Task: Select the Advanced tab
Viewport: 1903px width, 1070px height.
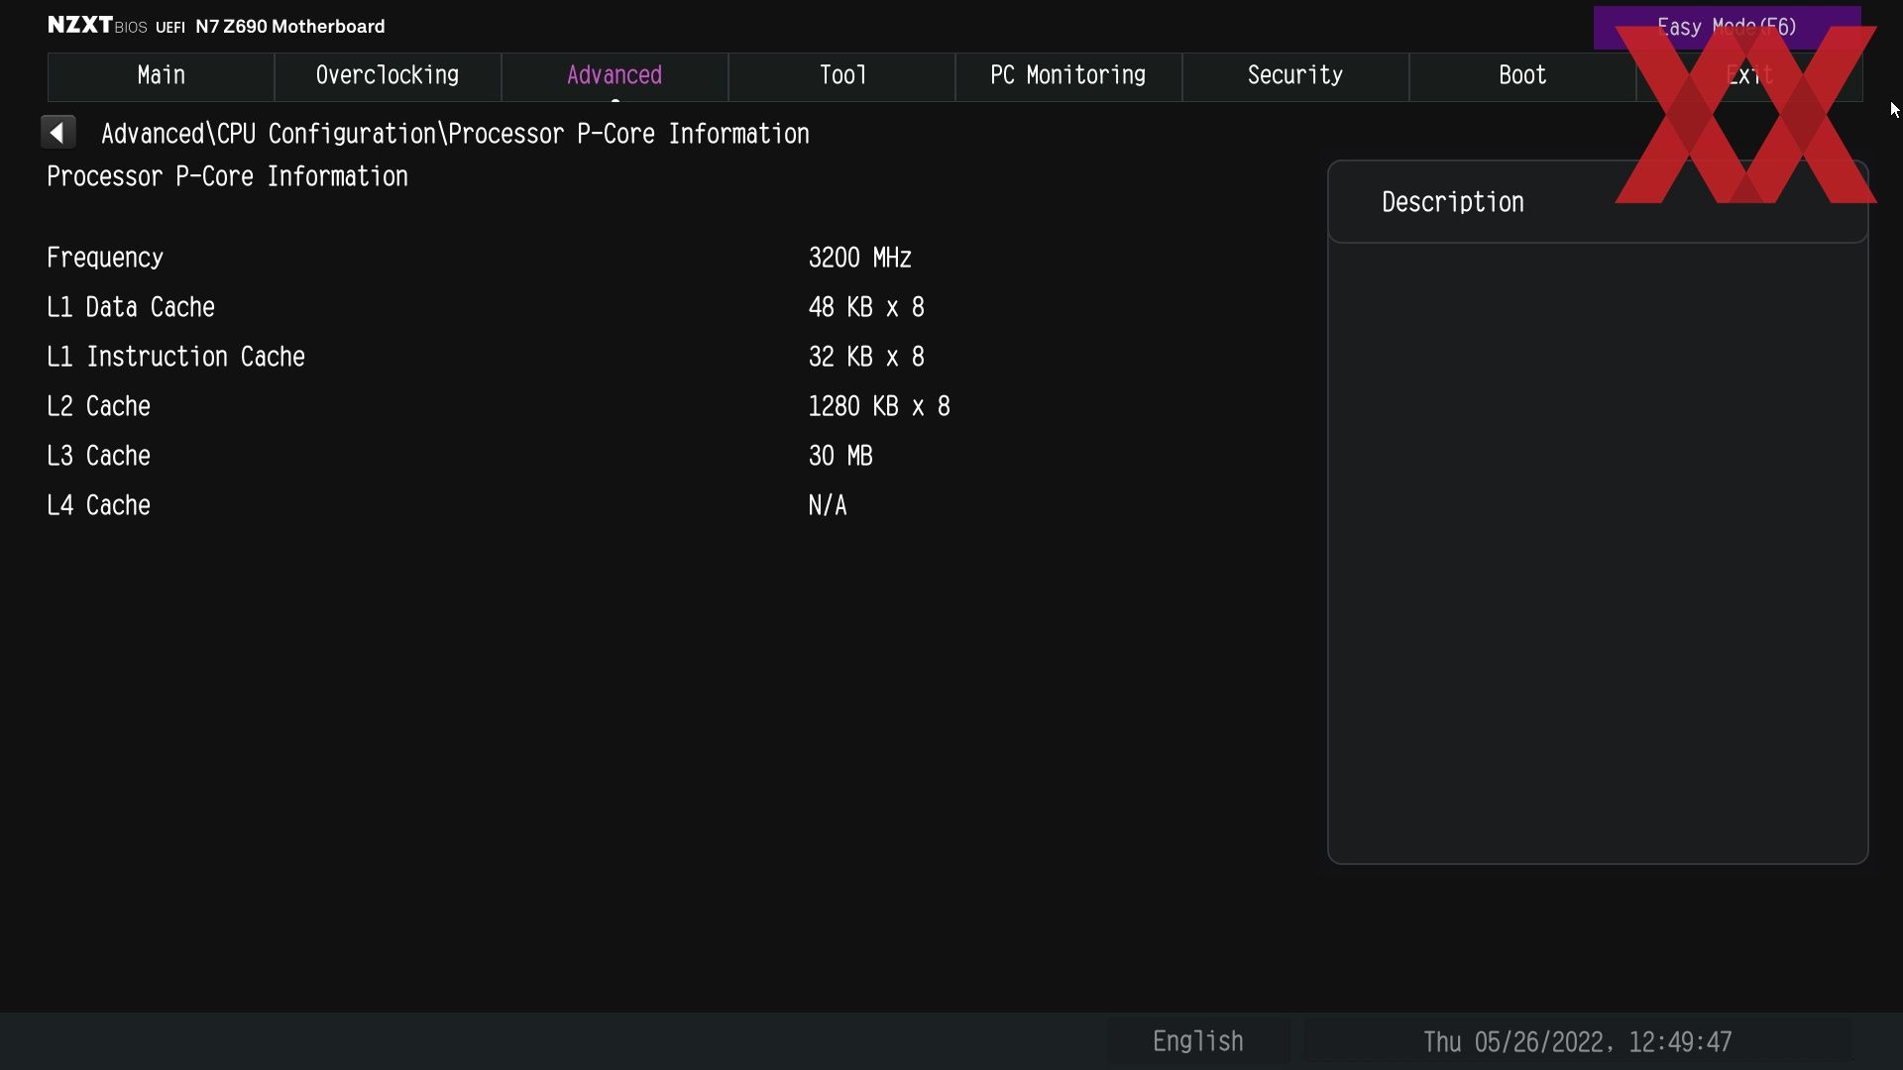Action: [x=615, y=76]
